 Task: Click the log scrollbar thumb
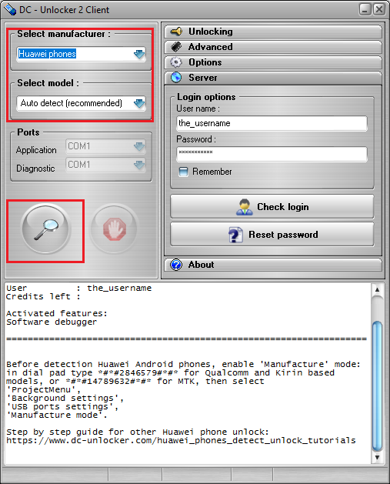pos(377,386)
